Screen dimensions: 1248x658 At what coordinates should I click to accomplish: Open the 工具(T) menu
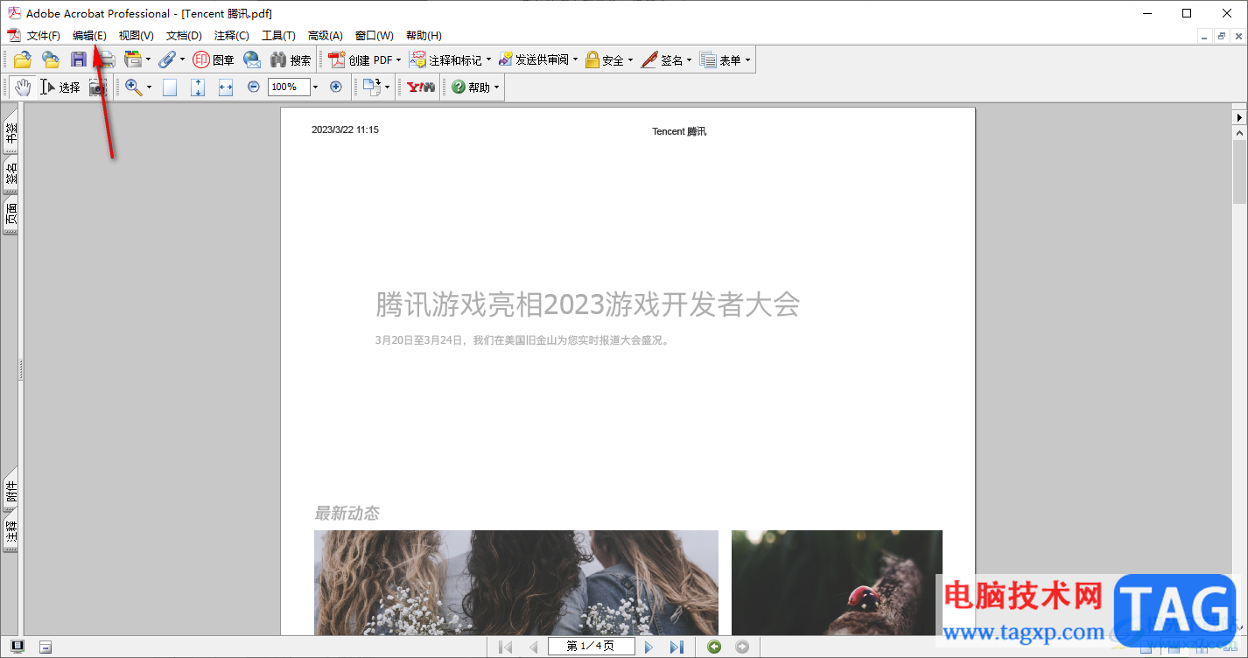[278, 36]
